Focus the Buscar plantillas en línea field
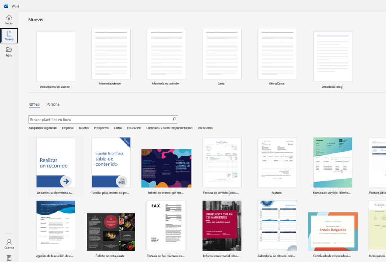 [103, 120]
